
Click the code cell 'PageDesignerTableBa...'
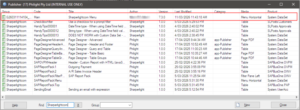point(50,53)
